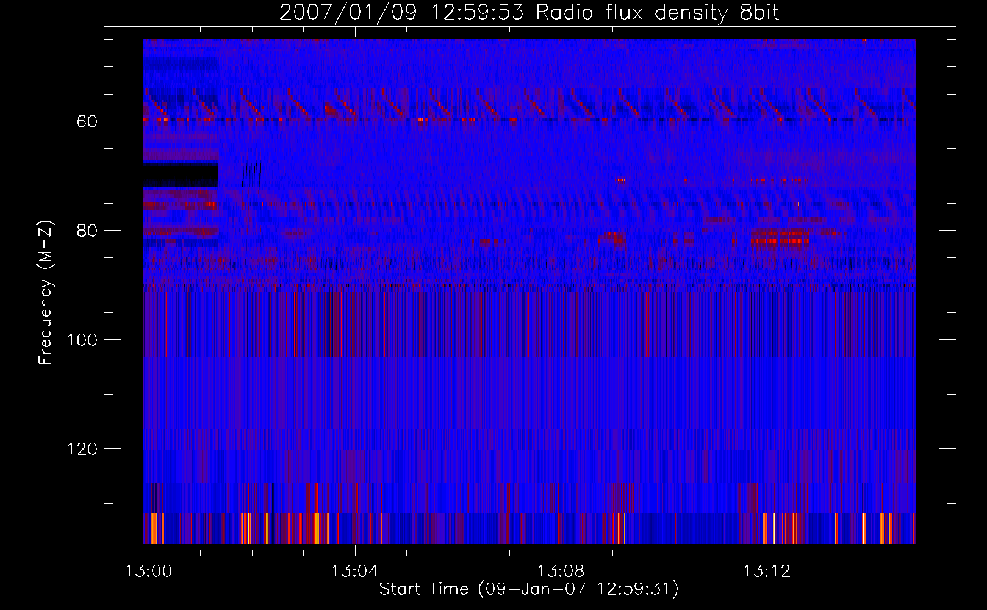Click the 80 frequency tick label

tap(87, 231)
